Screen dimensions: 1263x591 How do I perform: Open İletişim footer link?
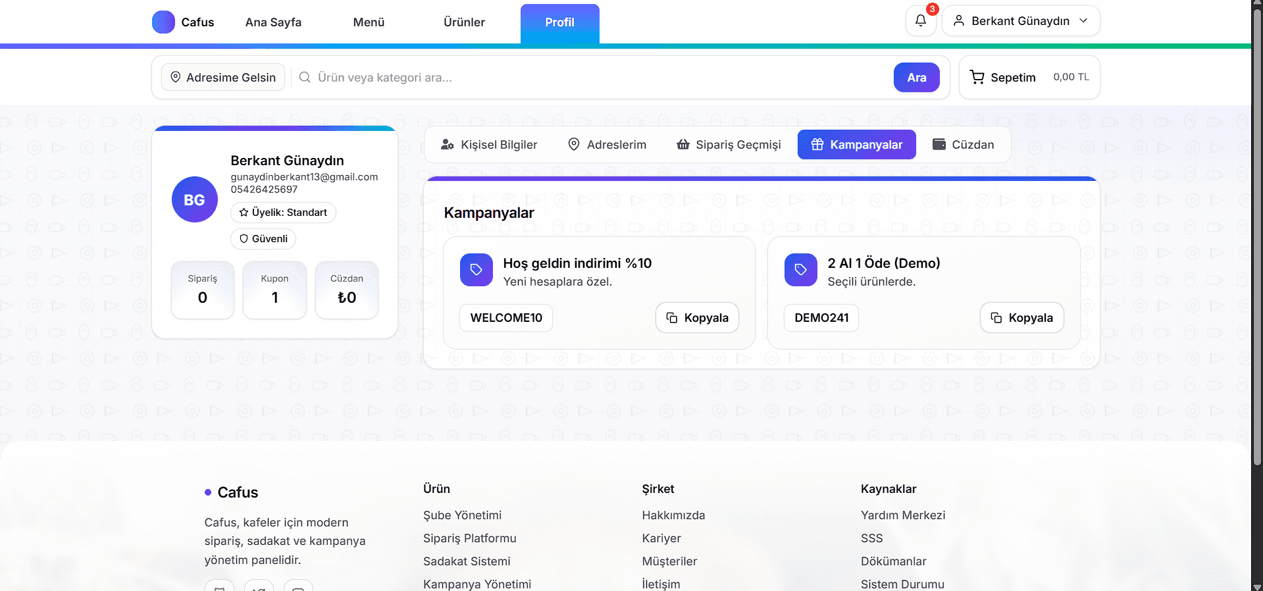pyautogui.click(x=661, y=584)
